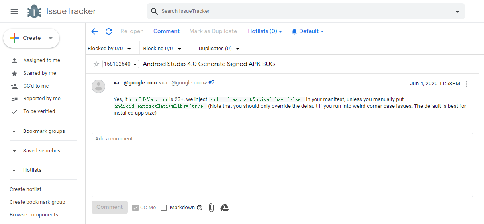Image resolution: width=484 pixels, height=224 pixels.
Task: Toggle the CC Me checkbox
Action: pos(135,208)
